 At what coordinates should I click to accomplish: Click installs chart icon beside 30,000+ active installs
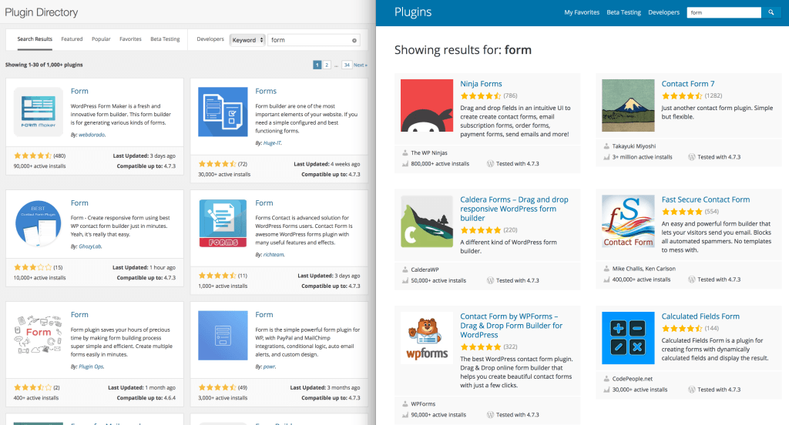(606, 390)
